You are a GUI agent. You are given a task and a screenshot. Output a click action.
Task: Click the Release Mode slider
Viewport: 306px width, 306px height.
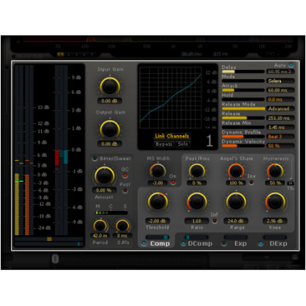(243, 109)
